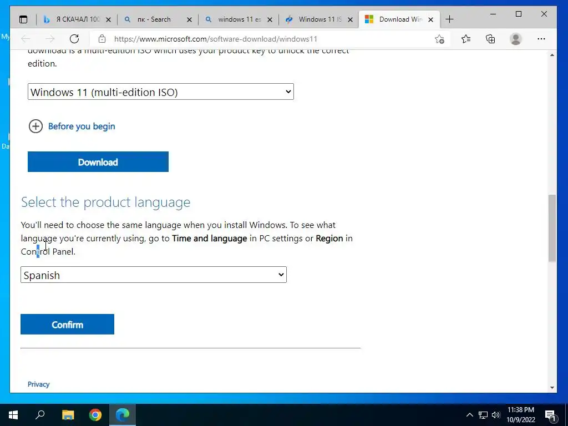Open File Explorer from taskbar

[68, 415]
